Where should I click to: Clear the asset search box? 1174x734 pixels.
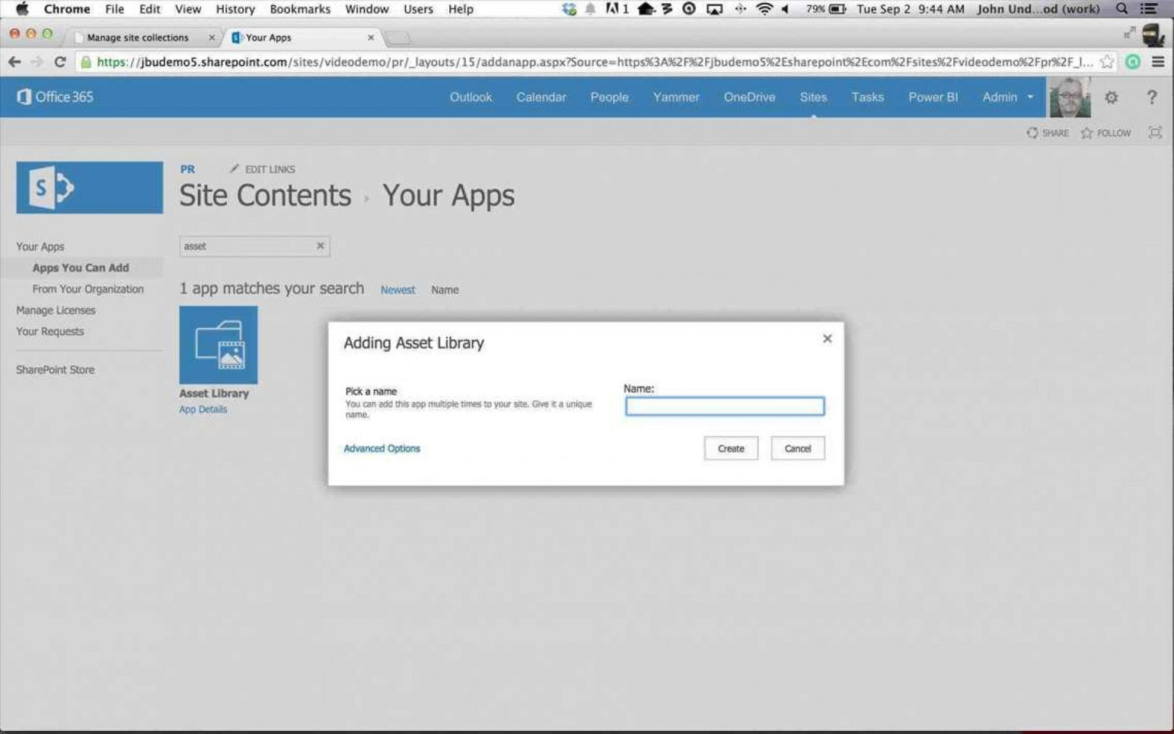pos(320,246)
